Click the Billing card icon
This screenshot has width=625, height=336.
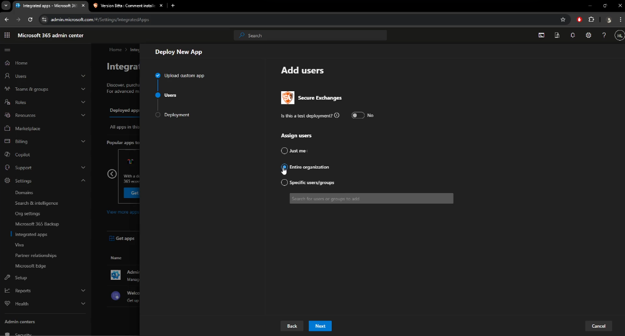(7, 141)
